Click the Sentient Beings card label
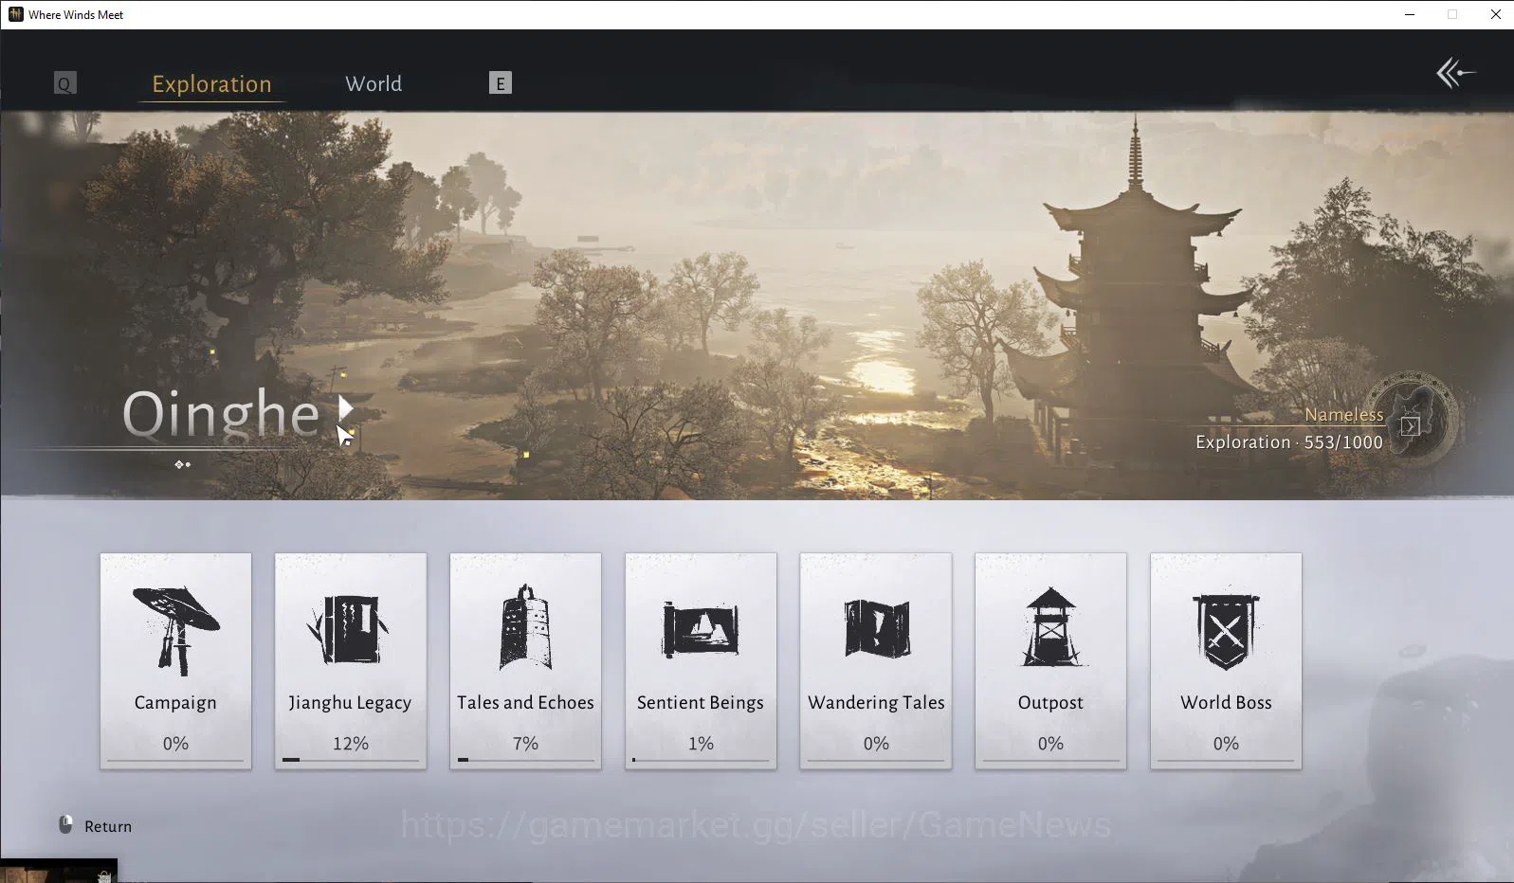Screen dimensions: 1514x883 pos(701,703)
